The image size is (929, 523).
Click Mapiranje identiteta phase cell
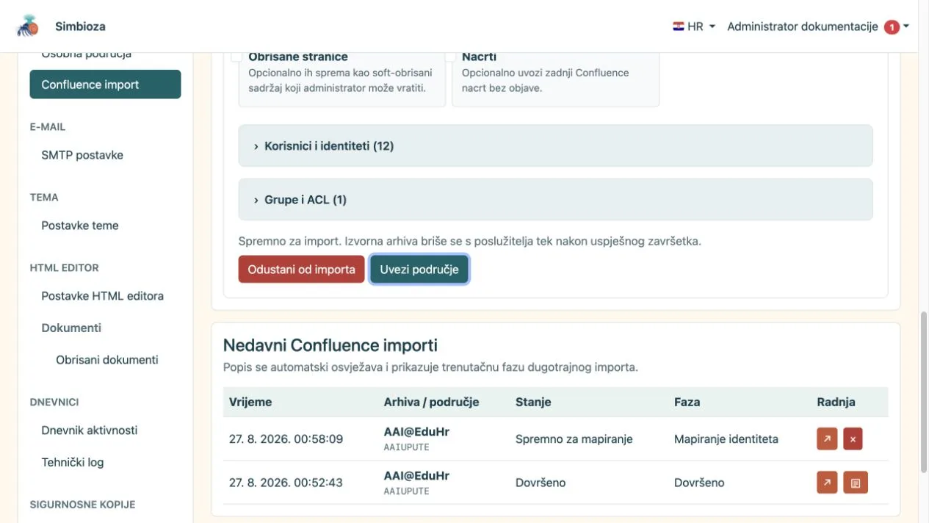[x=726, y=439]
